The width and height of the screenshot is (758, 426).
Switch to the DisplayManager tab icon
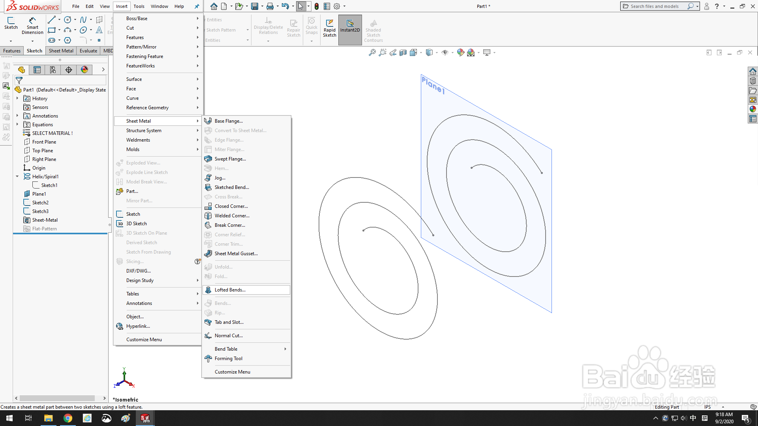coord(84,70)
